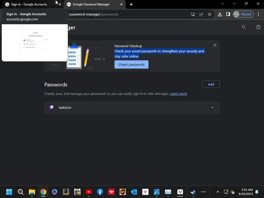The height and width of the screenshot is (198, 264).
Task: Click the Chrome taskbar icon
Action: pyautogui.click(x=43, y=192)
